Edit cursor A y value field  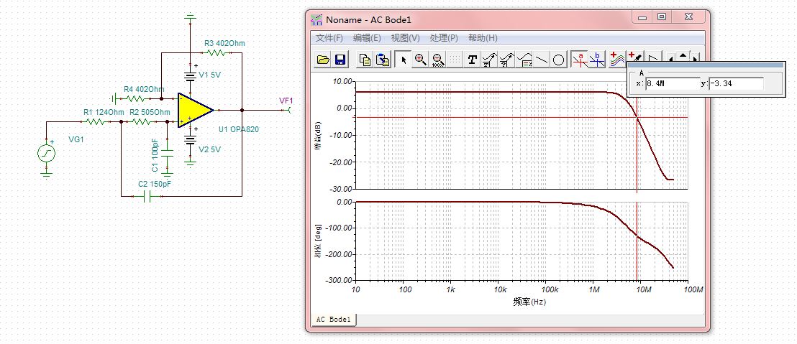[x=737, y=84]
